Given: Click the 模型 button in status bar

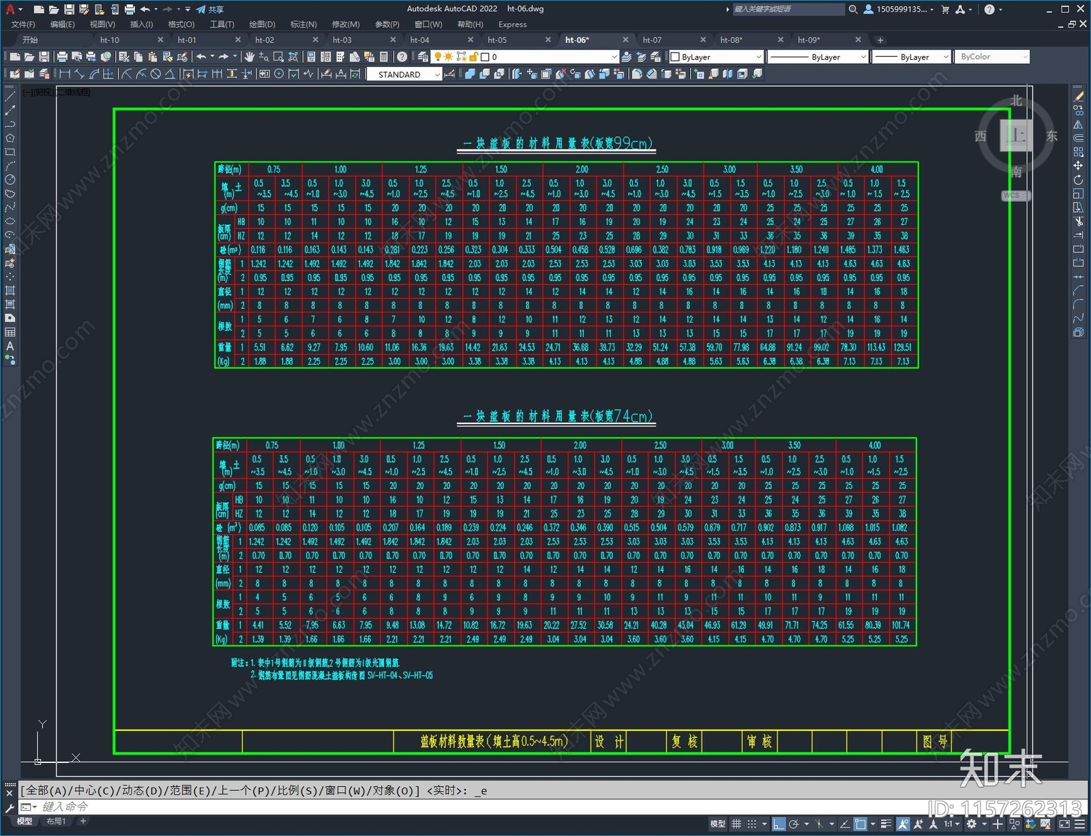Looking at the screenshot, I should [717, 824].
